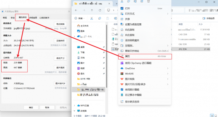Choose 属性 in the context menu
This screenshot has width=218, height=117.
145,56
